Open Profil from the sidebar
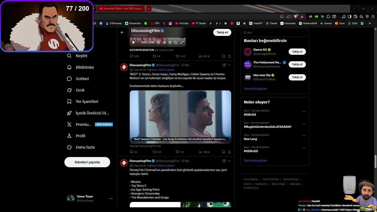Screen dimensions: 377x212 pos(76,136)
